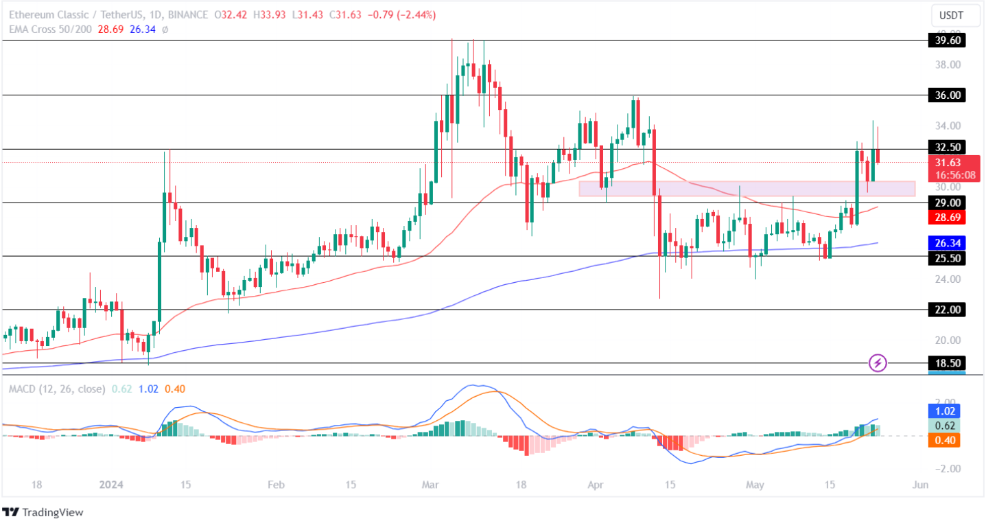Click the 18.50 price line label

pyautogui.click(x=947, y=362)
